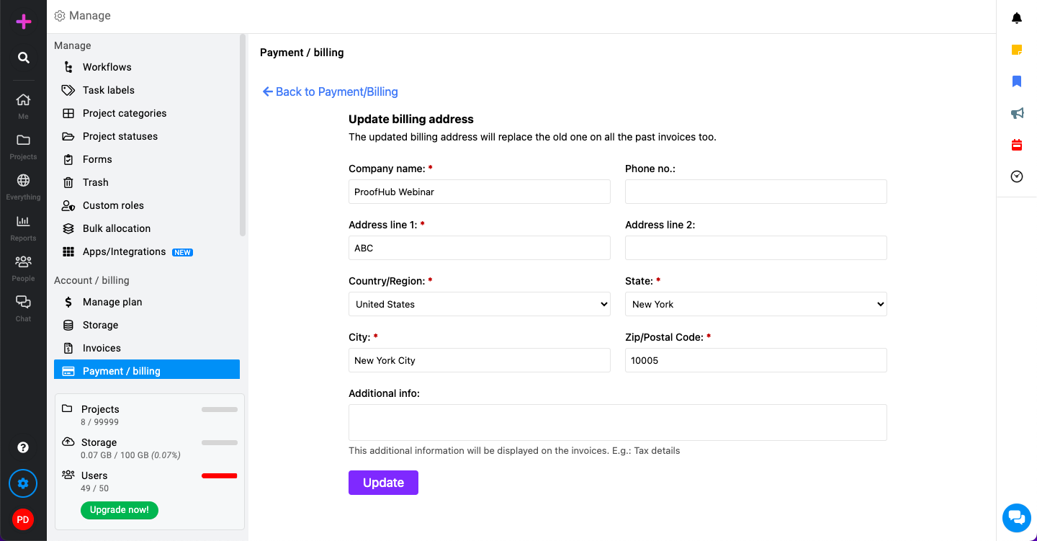
Task: Click the help question mark icon
Action: pos(23,447)
